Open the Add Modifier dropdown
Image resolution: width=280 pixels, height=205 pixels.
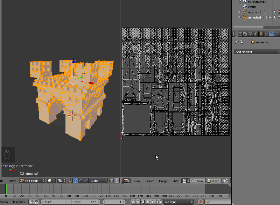(x=255, y=51)
